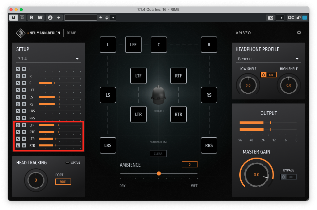Select the RTR height speaker button
The image size is (317, 210).
click(179, 114)
